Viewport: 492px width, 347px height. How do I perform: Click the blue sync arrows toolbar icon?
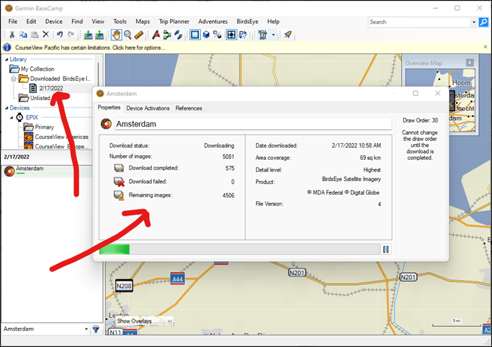coord(243,35)
